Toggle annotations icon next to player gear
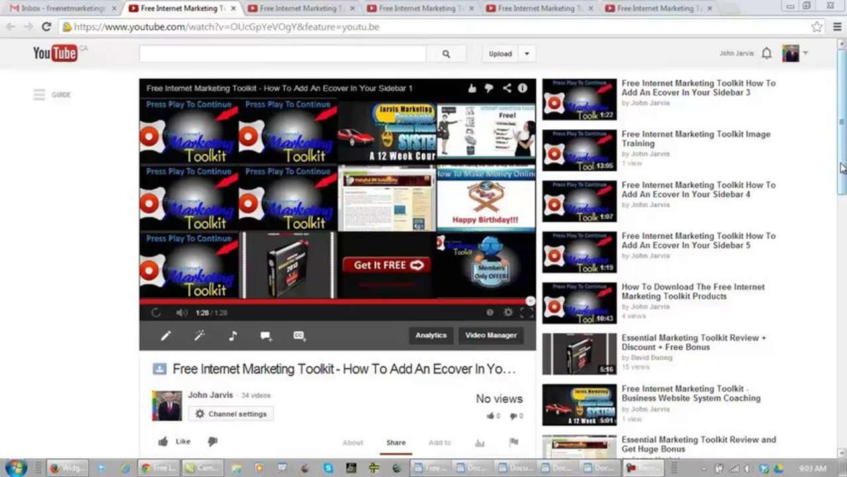The width and height of the screenshot is (847, 477). [490, 313]
